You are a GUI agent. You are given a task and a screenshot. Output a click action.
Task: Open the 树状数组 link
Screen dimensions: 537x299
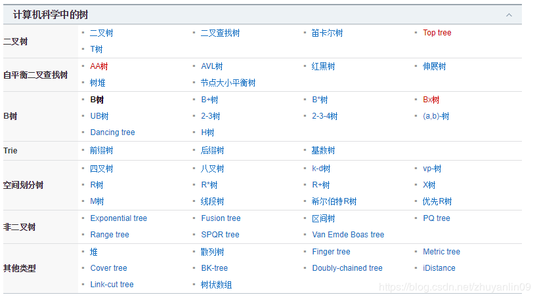click(x=216, y=285)
